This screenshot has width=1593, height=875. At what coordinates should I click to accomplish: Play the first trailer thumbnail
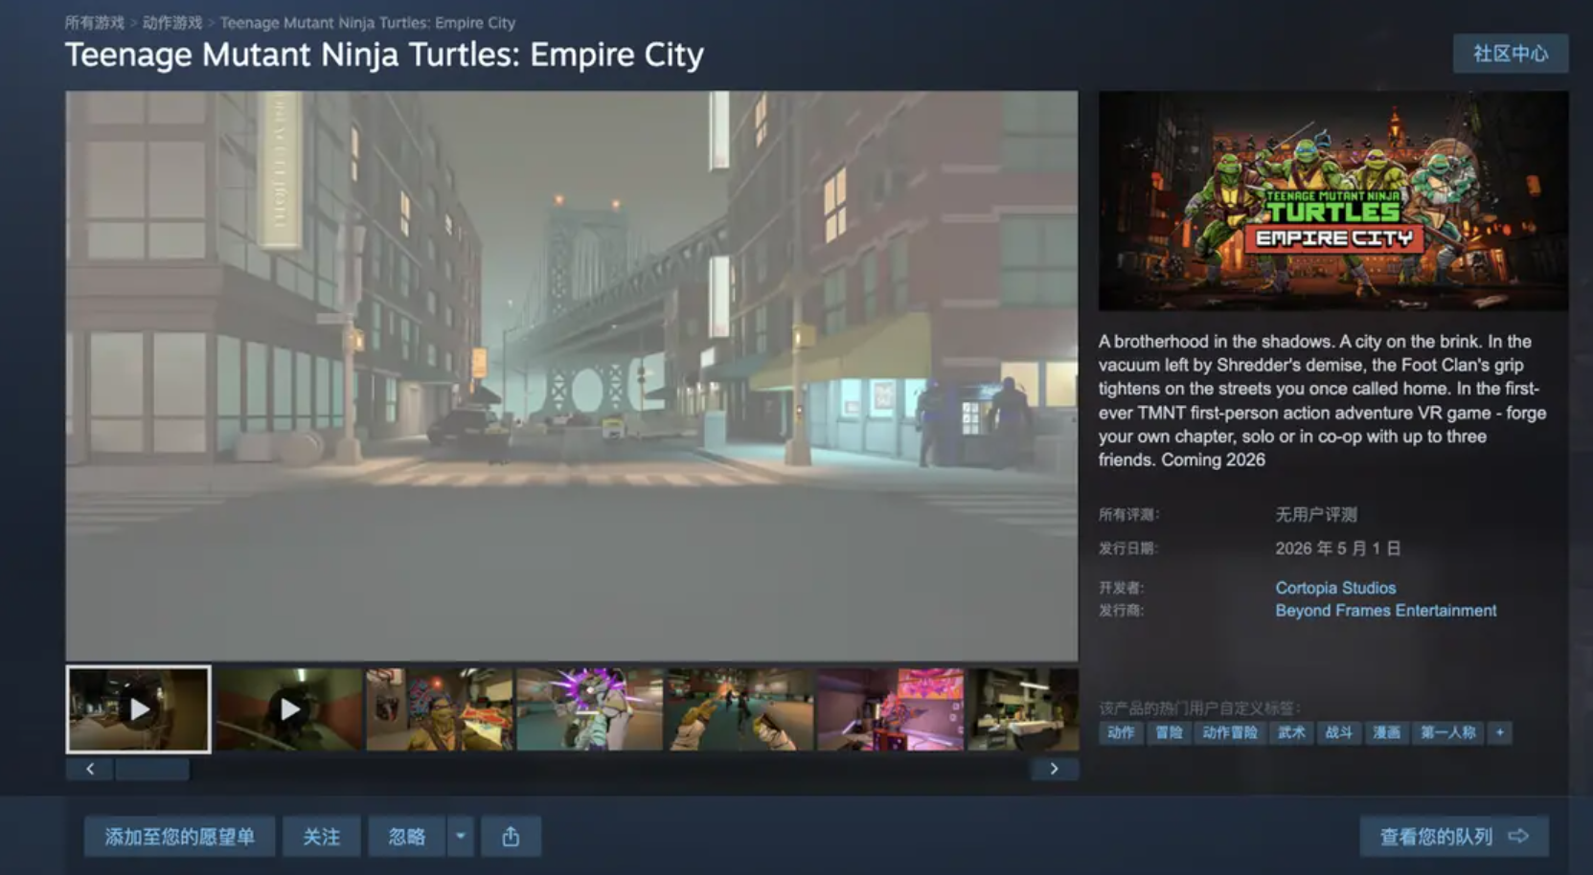click(x=139, y=709)
